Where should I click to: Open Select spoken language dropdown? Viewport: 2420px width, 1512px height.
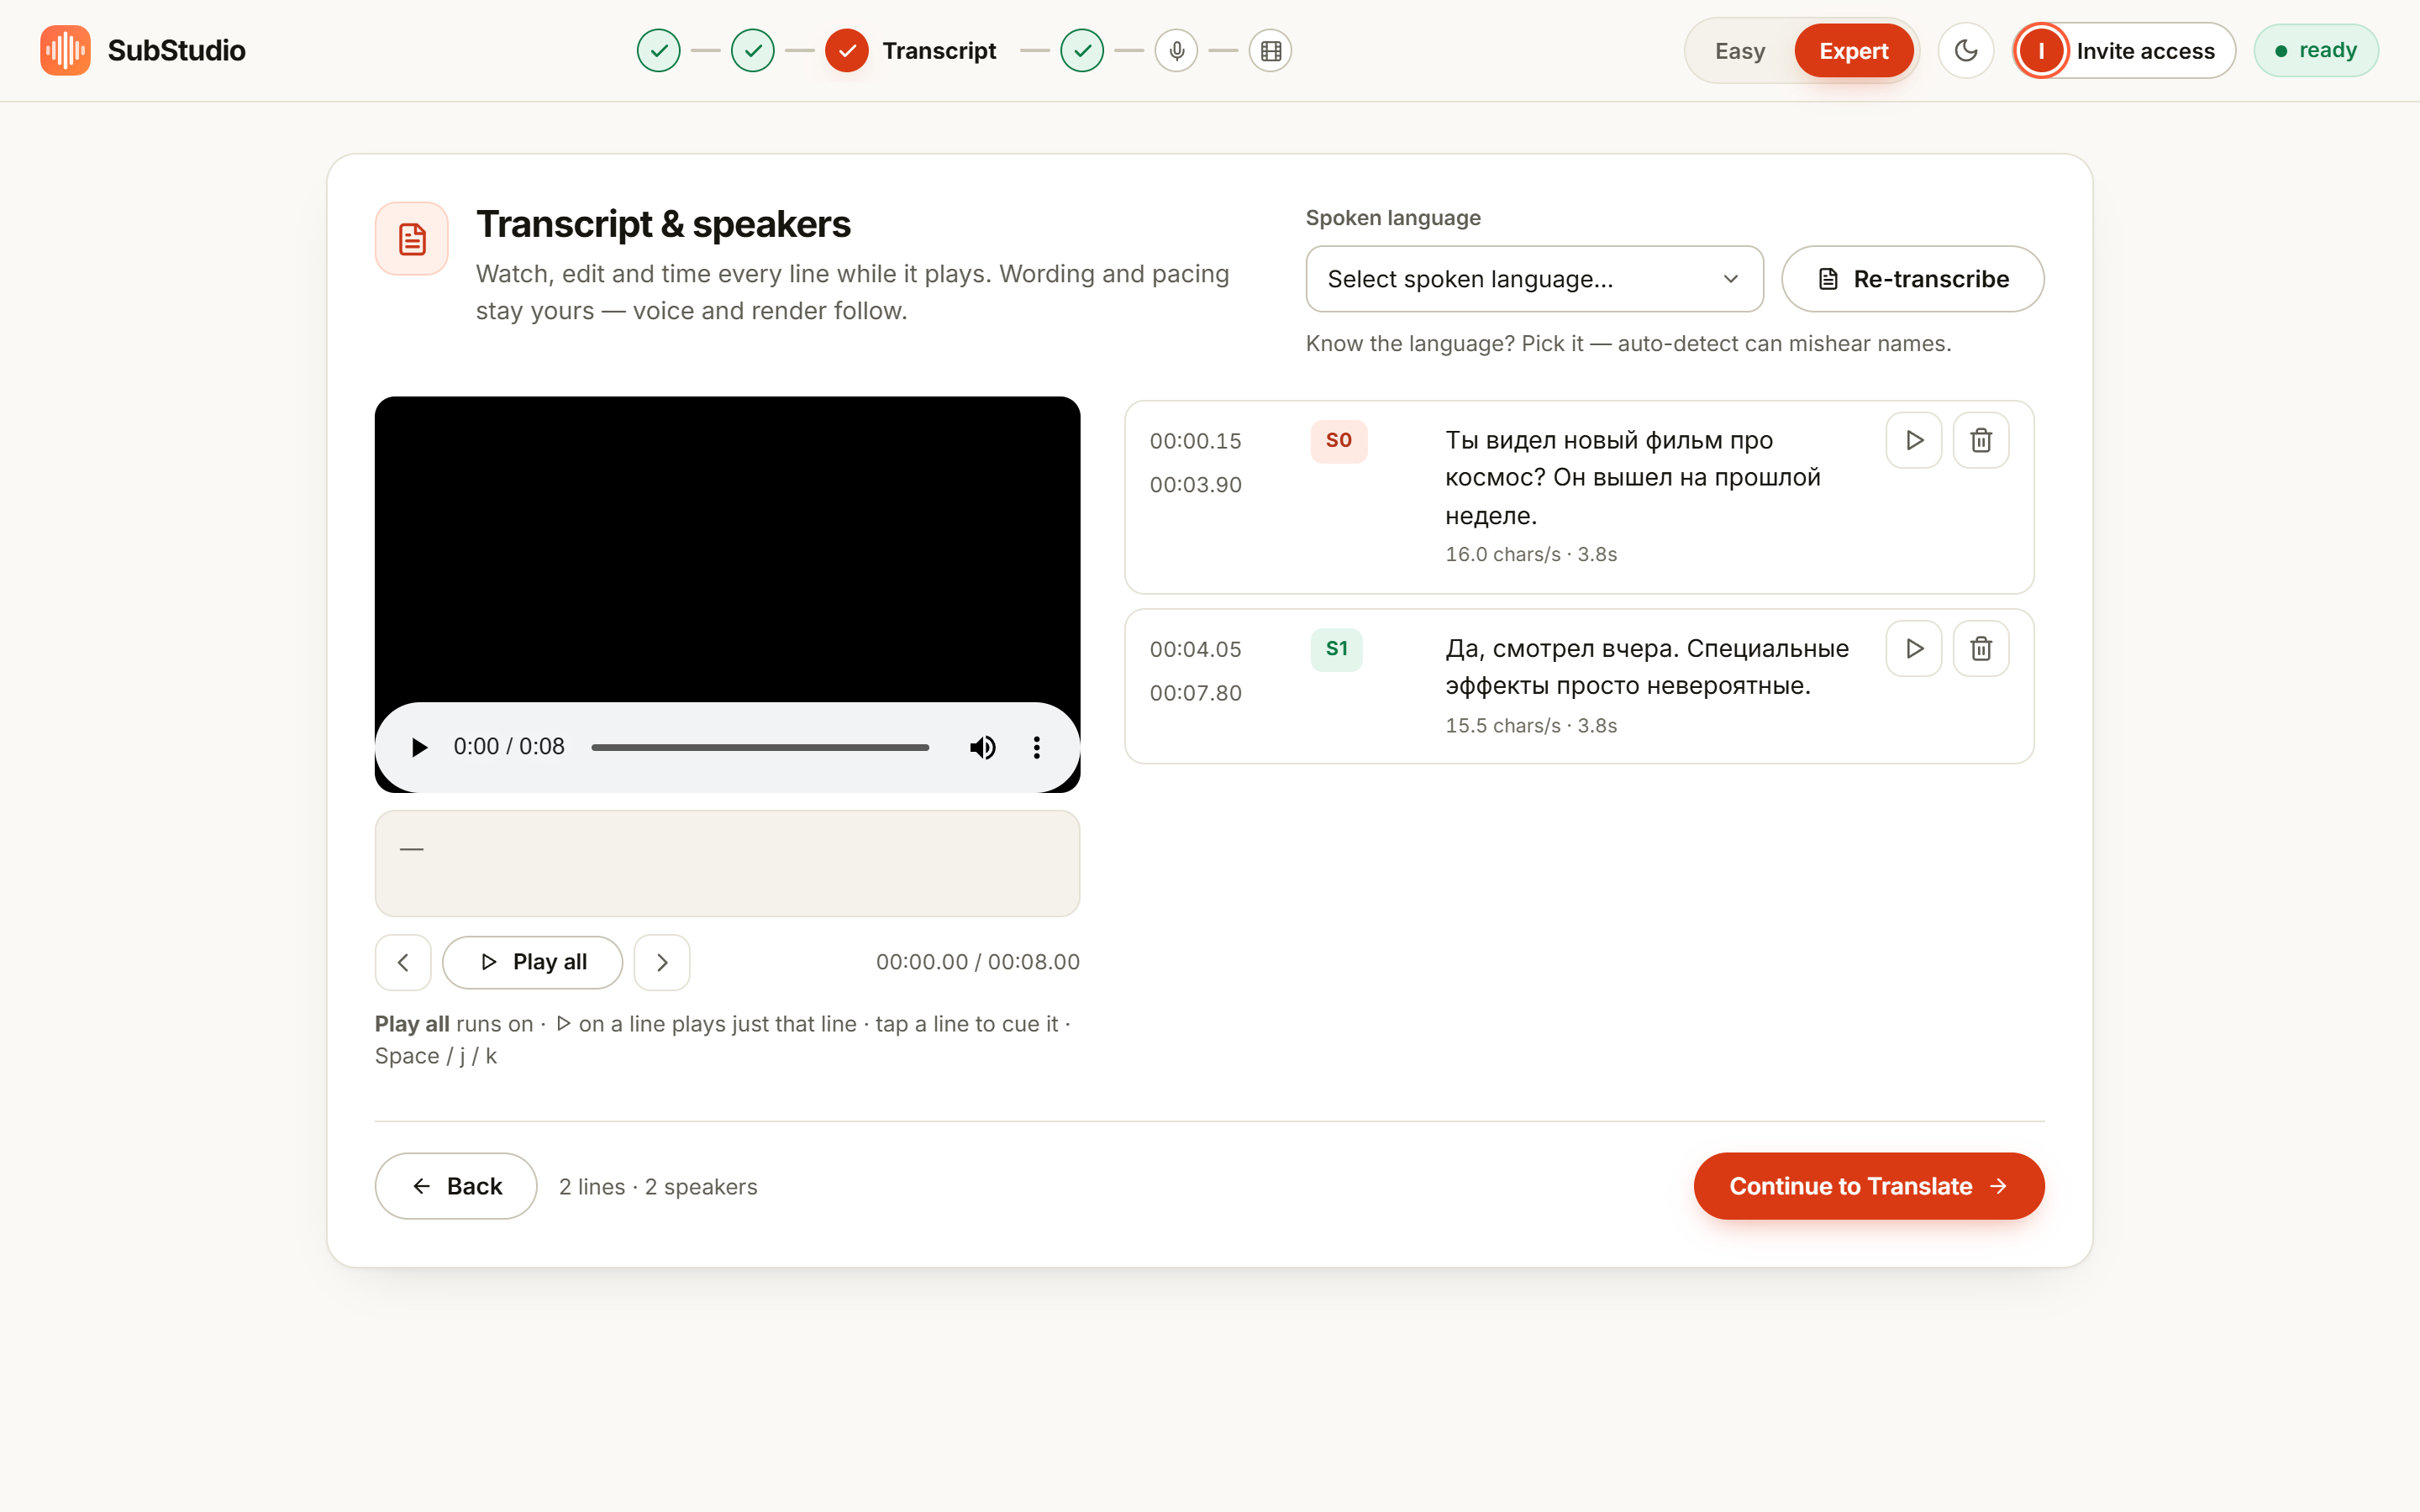1534,279
